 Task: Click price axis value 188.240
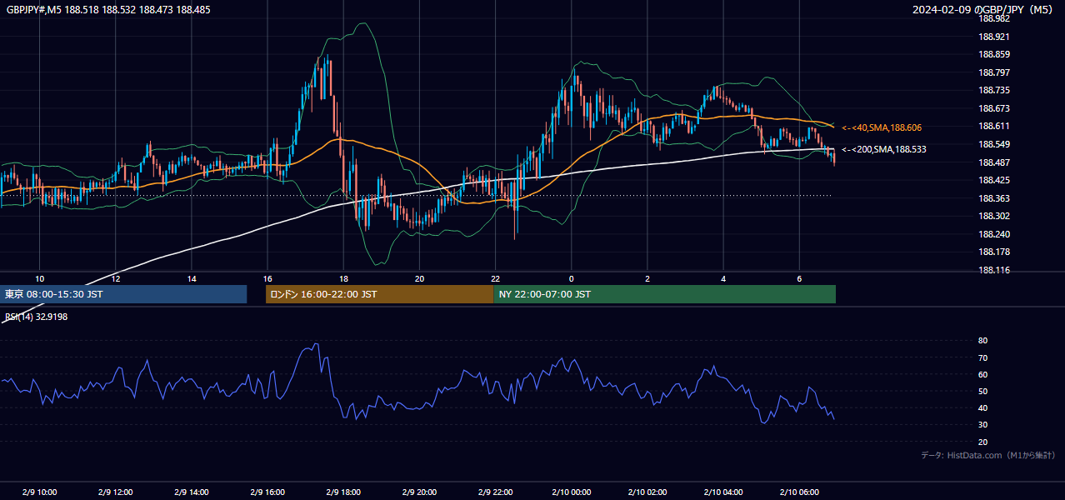pyautogui.click(x=993, y=234)
